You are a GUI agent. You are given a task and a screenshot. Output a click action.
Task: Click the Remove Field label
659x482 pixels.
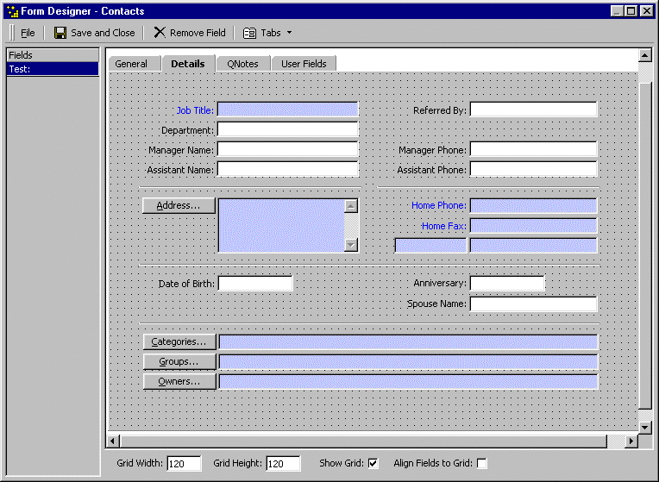tap(198, 33)
